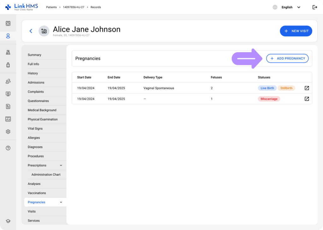This screenshot has height=230, width=323.
Task: Open the laboratory flask icon
Action: pyautogui.click(x=8, y=52)
